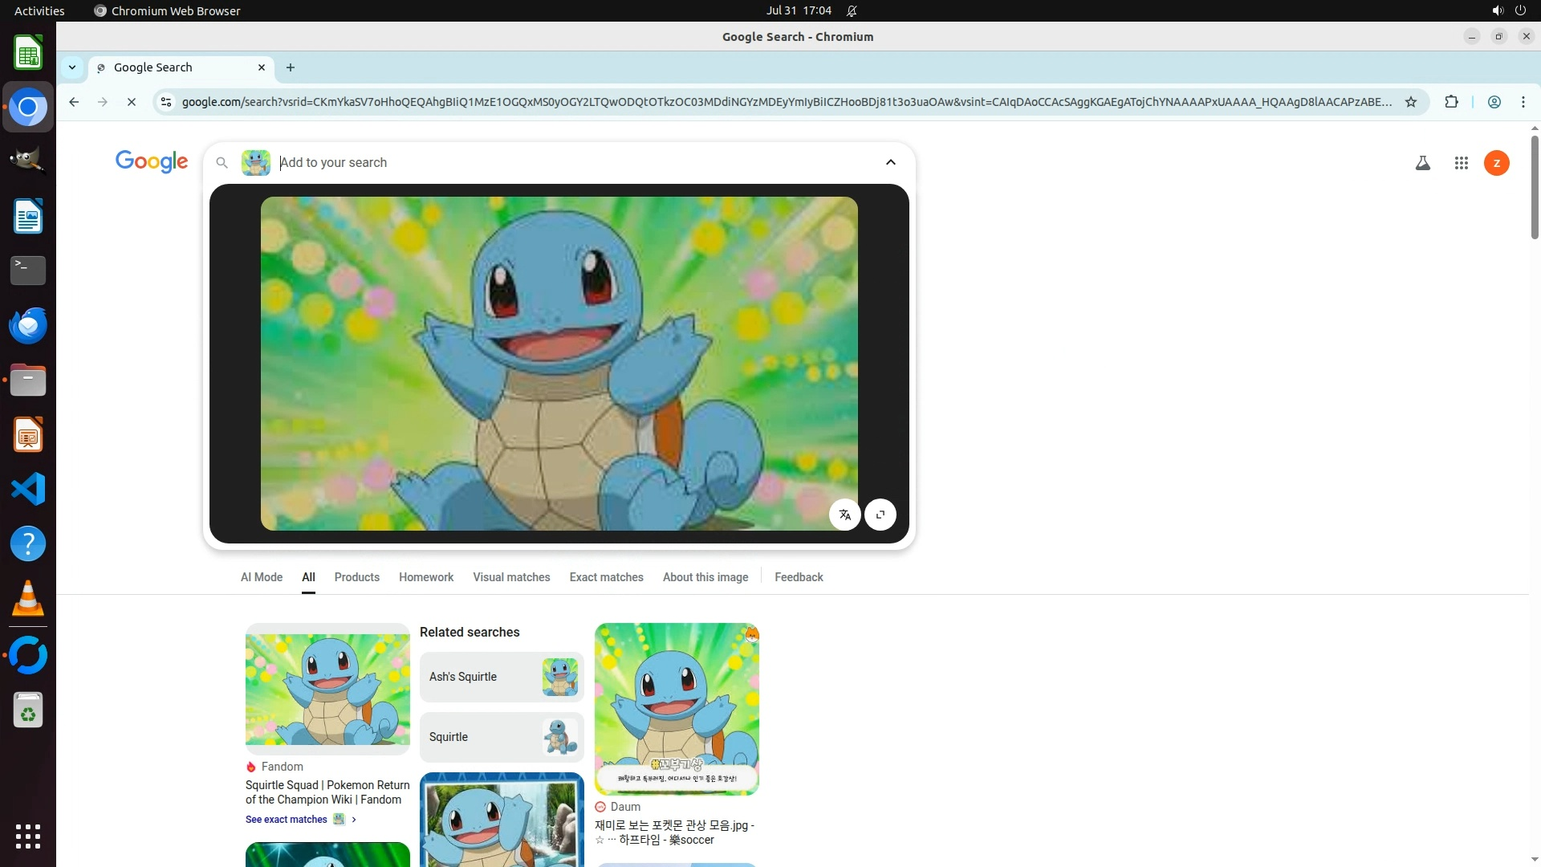This screenshot has width=1541, height=867.
Task: Bookmark this page with star icon
Action: click(1410, 102)
